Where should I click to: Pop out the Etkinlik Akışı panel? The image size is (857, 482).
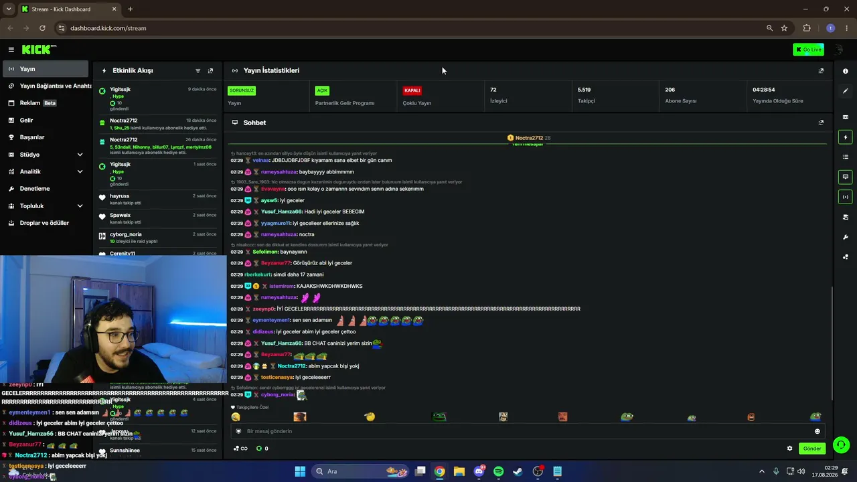pos(210,71)
